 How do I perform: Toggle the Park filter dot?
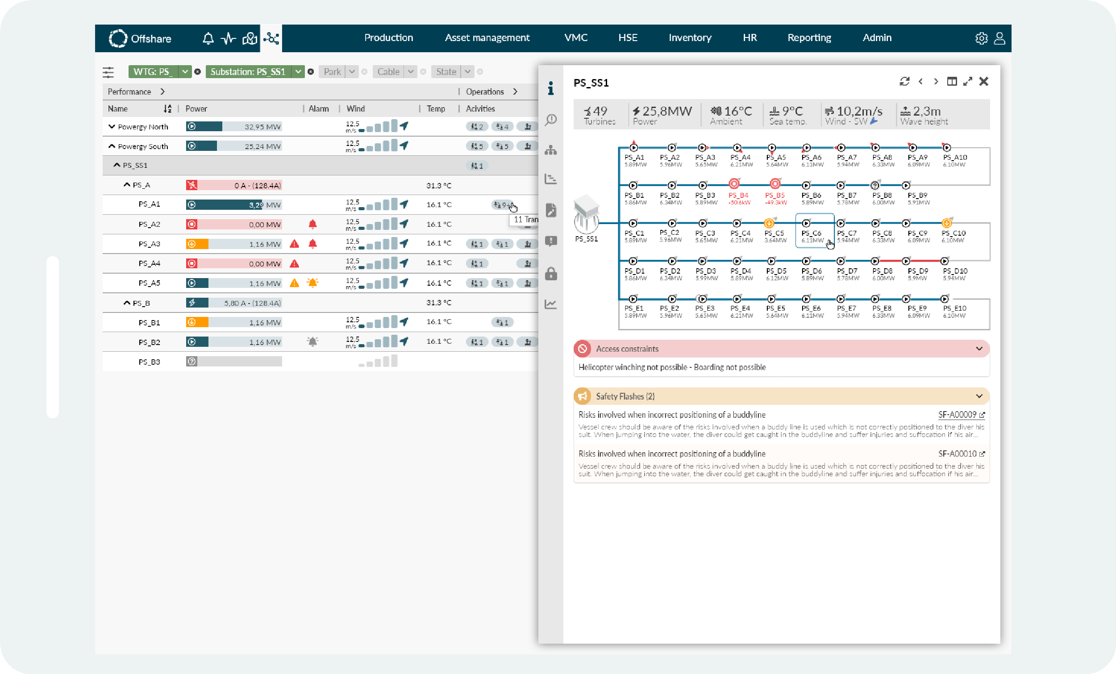[364, 72]
